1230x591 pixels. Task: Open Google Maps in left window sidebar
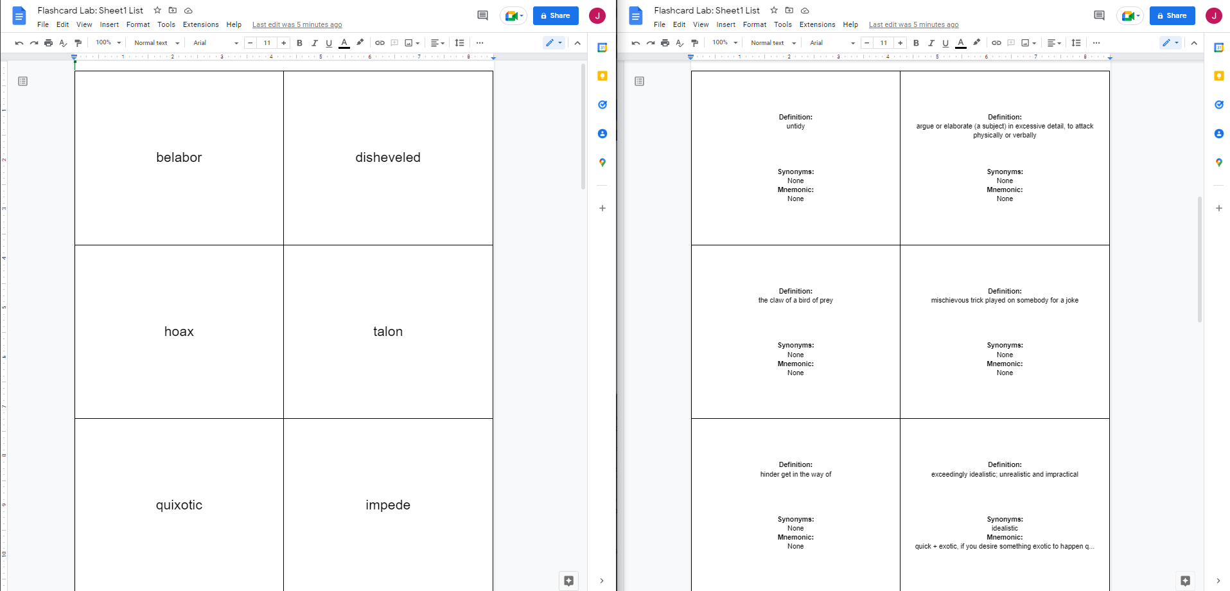tap(602, 163)
